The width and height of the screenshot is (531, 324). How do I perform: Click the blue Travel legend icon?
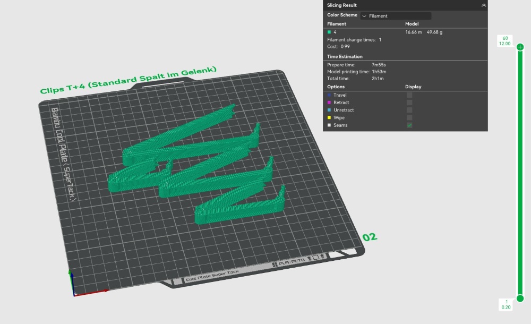click(x=329, y=94)
